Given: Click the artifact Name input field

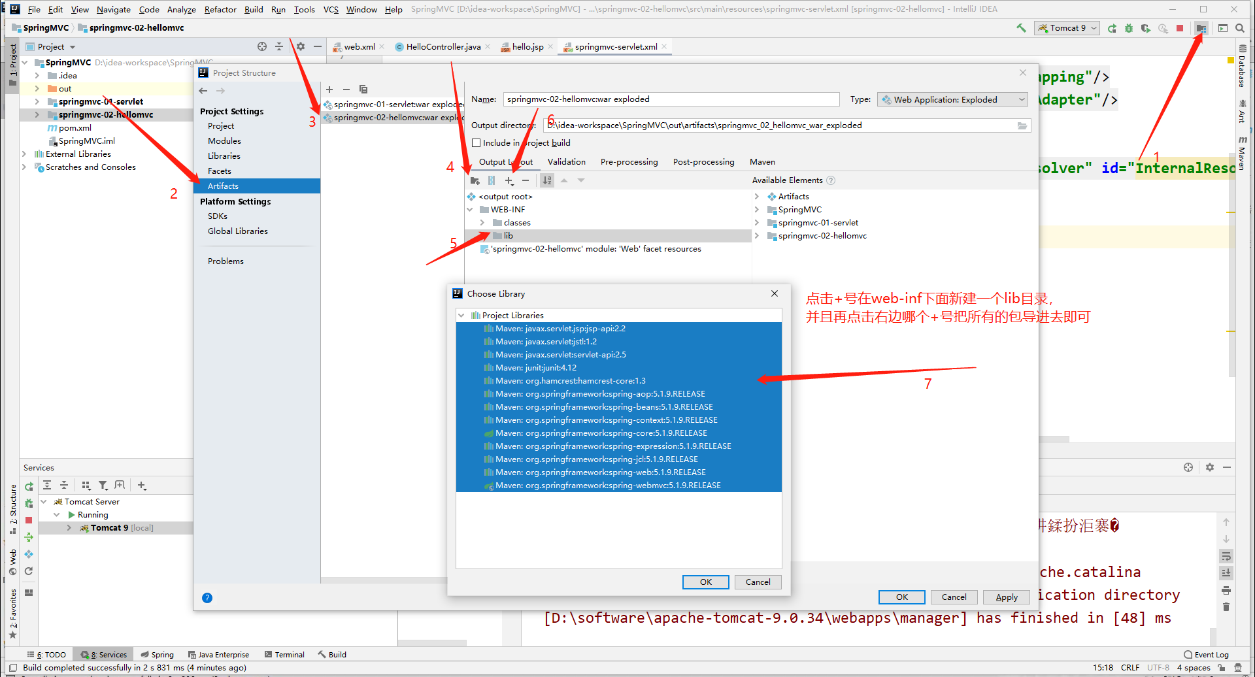Looking at the screenshot, I should 671,99.
